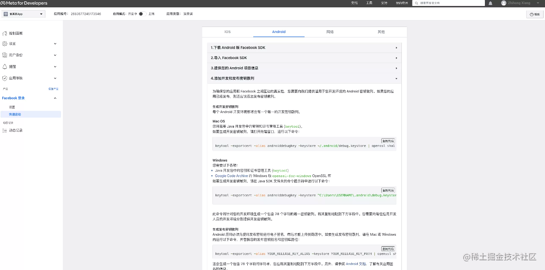
Task: Click the notification bell icon
Action: [490, 3]
